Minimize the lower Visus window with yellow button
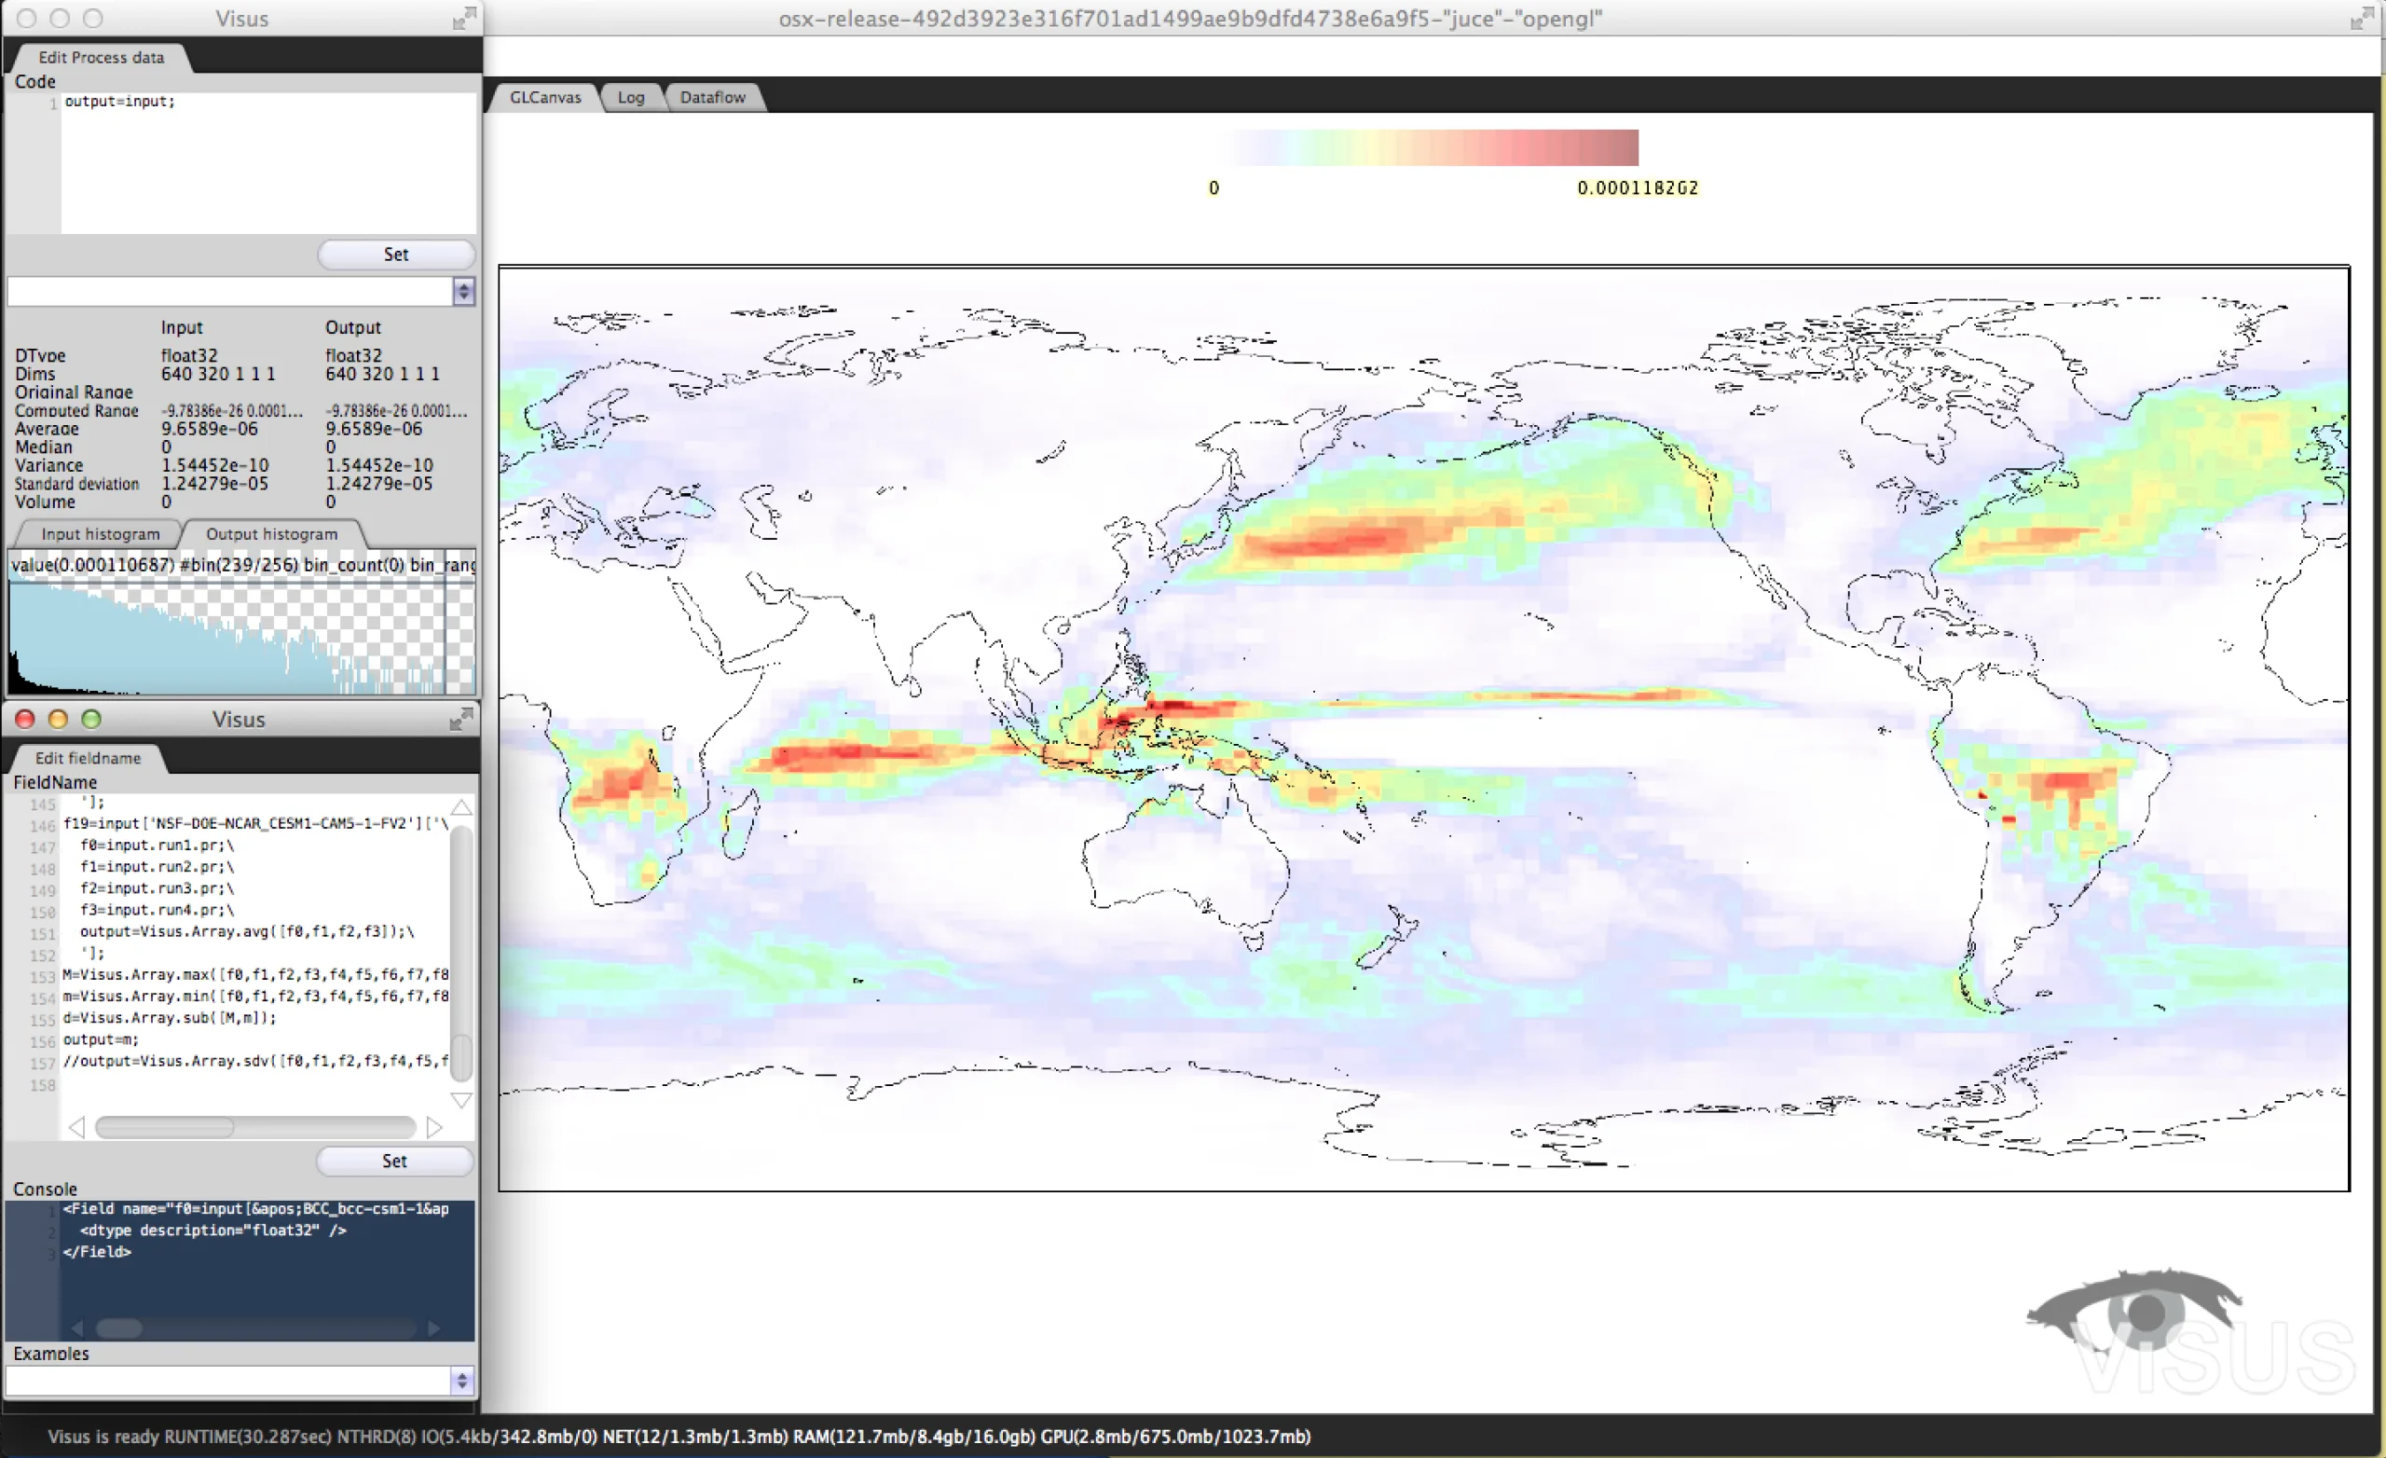This screenshot has height=1458, width=2386. [x=58, y=719]
